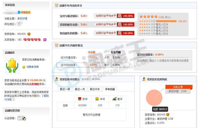Select the 半年以前 tab
Screen dimensions: 204x128
[x=109, y=89]
